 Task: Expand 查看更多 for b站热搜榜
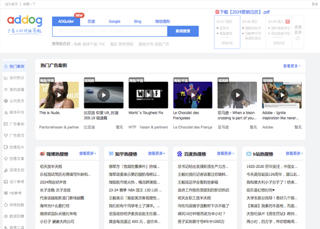coord(294,153)
